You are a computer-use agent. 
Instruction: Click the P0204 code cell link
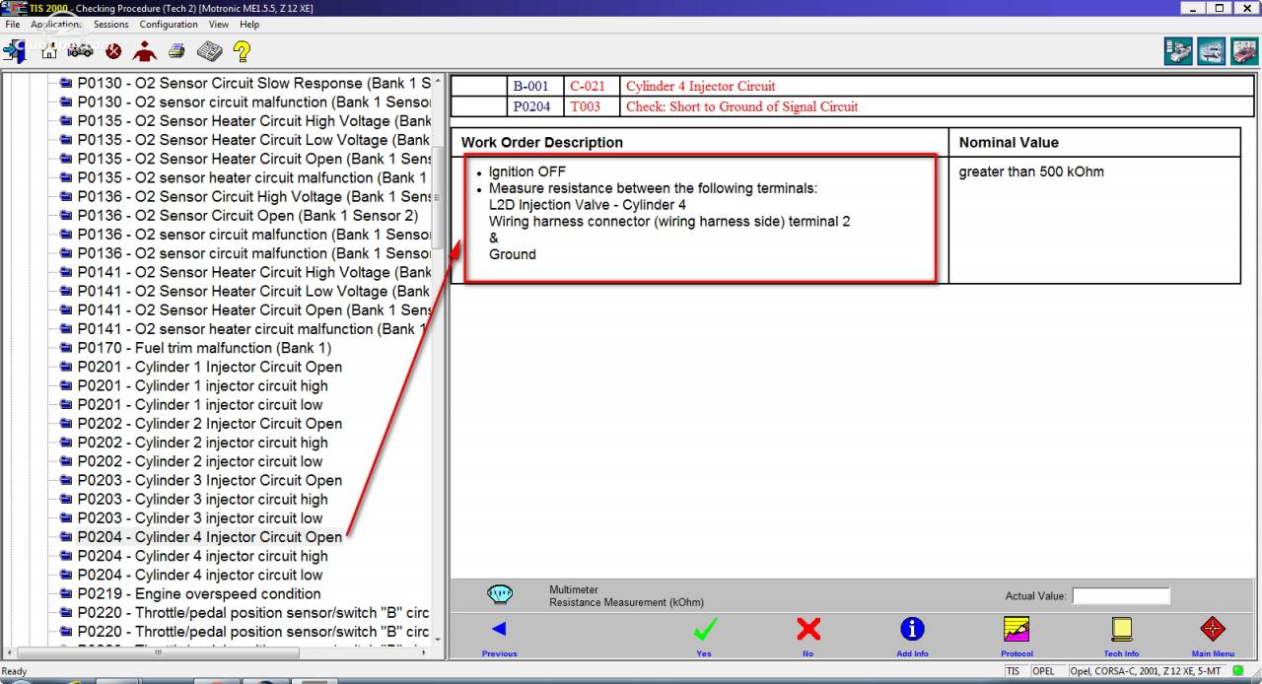click(531, 106)
